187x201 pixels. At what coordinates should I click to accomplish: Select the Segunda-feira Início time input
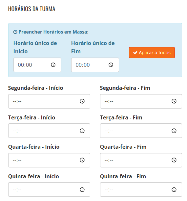(49, 101)
